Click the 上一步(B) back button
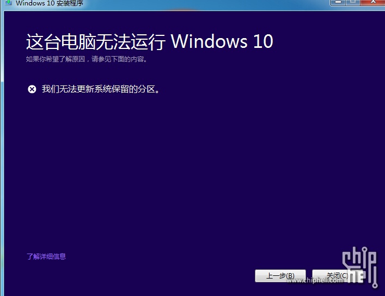This screenshot has height=296, width=385. click(280, 276)
